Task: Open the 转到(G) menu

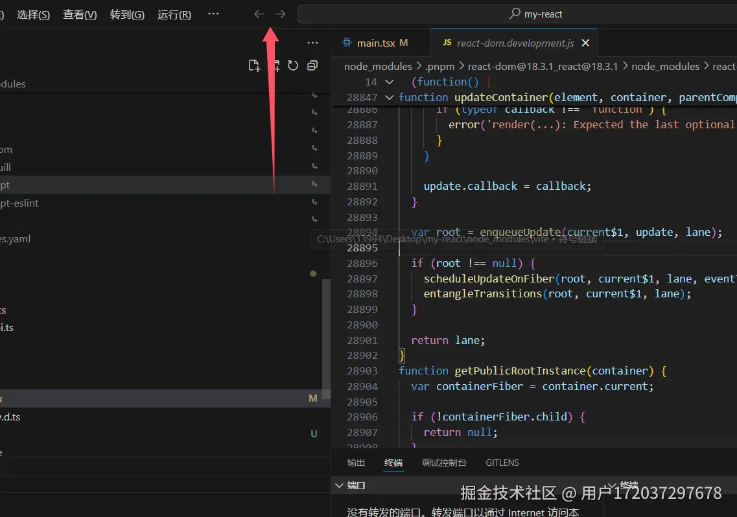Action: tap(127, 14)
